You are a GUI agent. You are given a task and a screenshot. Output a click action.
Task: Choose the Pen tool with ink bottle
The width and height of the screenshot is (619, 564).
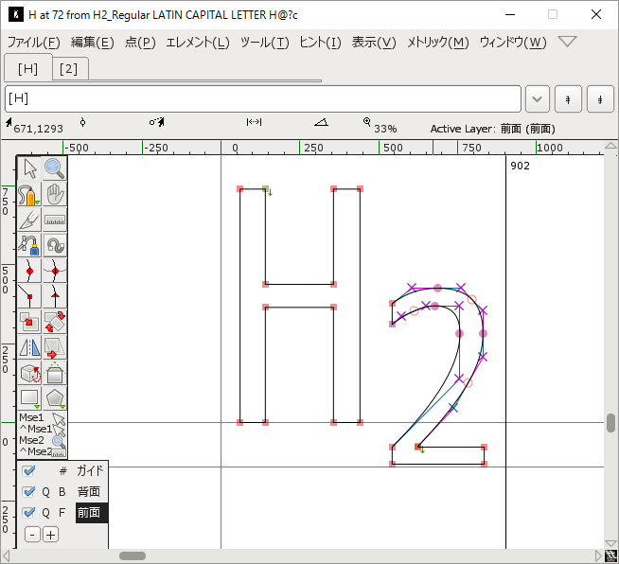pyautogui.click(x=29, y=245)
